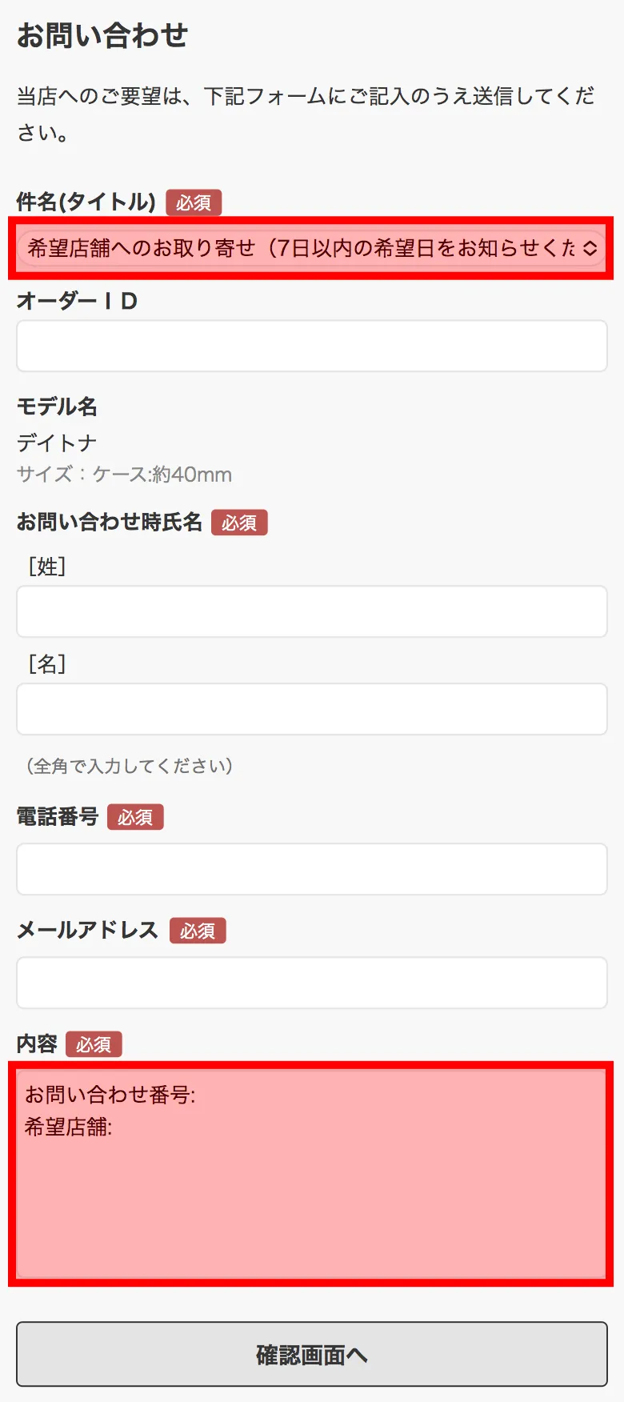Click the 内容 message textarea
Viewport: 624px width, 1402px height.
coord(312,1175)
